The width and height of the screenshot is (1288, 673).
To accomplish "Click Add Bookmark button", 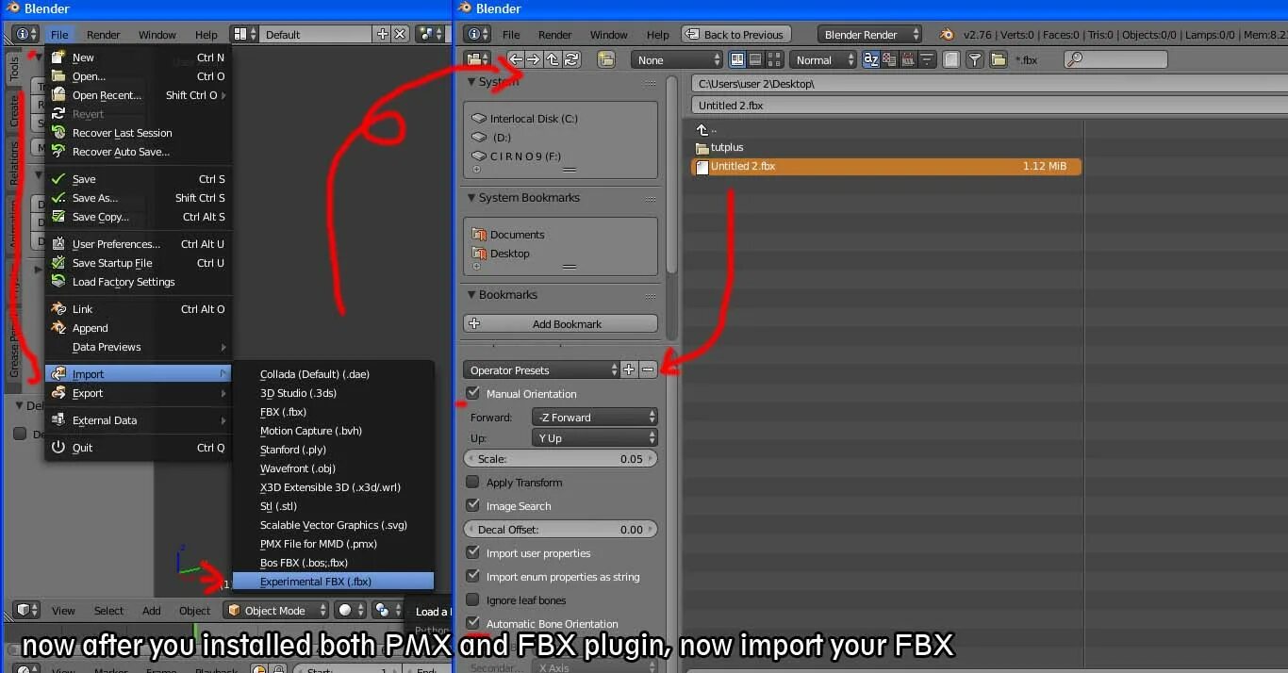I will 560,323.
